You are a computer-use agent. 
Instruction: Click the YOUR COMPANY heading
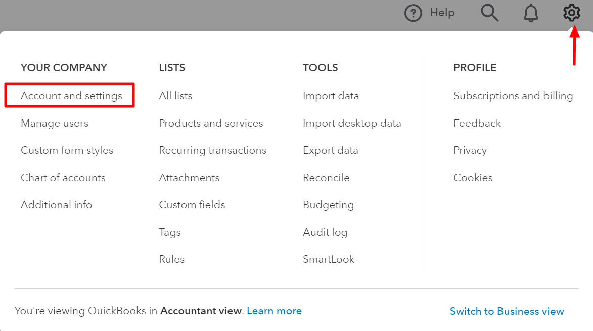pos(64,68)
